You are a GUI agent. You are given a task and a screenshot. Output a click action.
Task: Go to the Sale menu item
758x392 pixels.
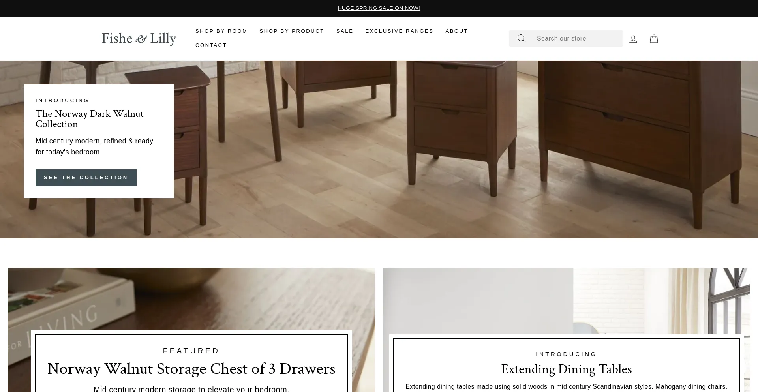coord(345,31)
